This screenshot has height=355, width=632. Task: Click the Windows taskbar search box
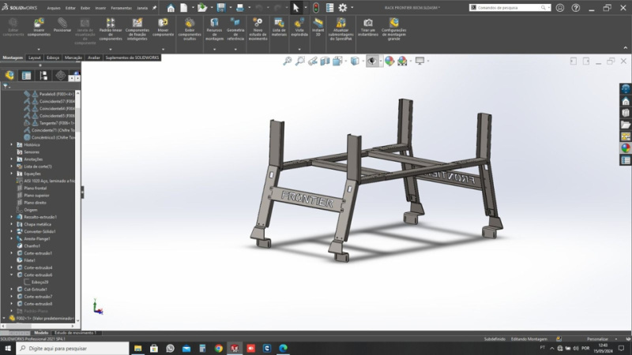pos(73,348)
